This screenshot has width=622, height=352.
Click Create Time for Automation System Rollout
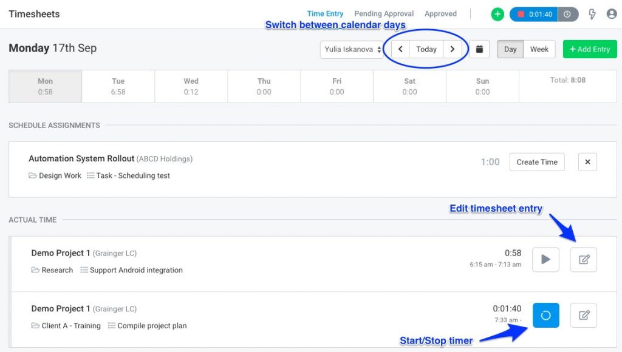[x=536, y=162]
